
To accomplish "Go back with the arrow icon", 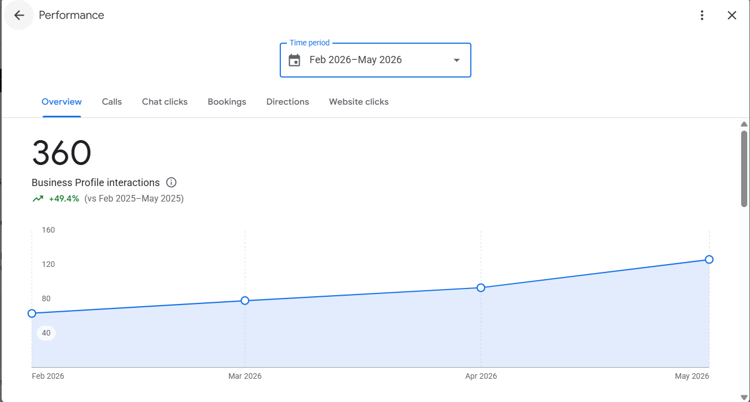I will point(19,16).
